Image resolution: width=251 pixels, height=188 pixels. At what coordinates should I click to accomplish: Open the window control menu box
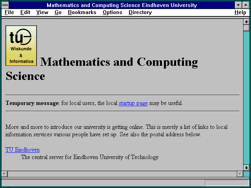pyautogui.click(x=5, y=5)
